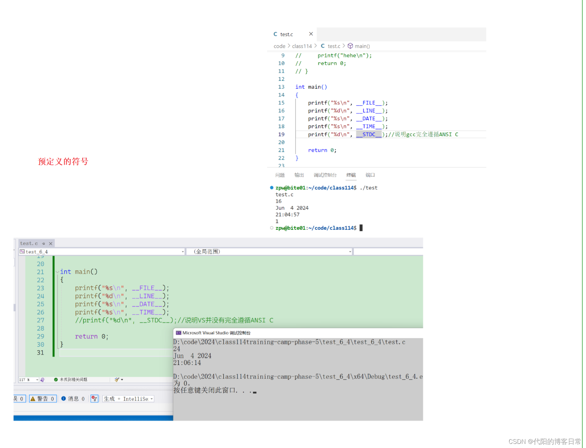586x448 pixels.
Task: Click the ./test command in the terminal
Action: point(369,188)
